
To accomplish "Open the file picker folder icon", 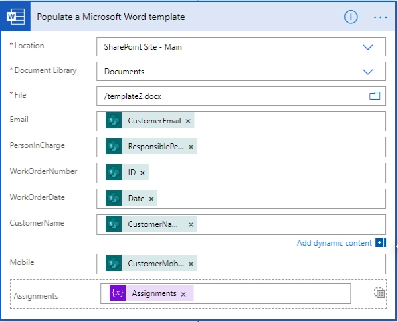I will [375, 96].
